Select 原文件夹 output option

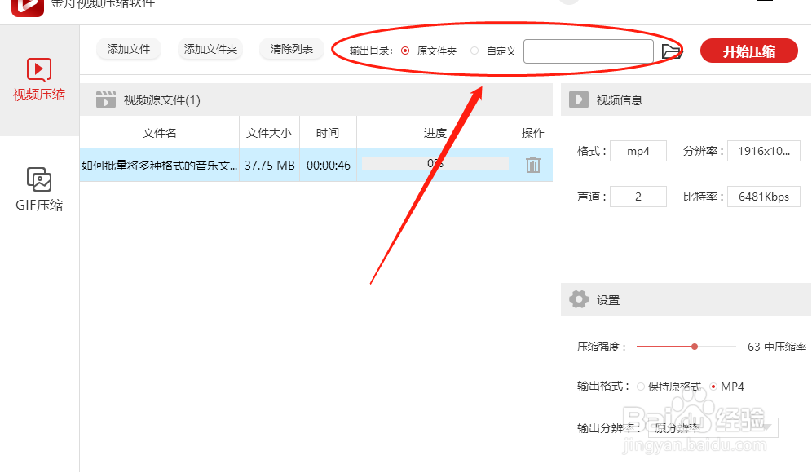(404, 50)
